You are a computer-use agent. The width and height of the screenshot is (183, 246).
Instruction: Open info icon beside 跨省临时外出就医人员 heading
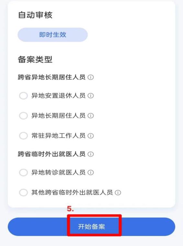(x=91, y=154)
